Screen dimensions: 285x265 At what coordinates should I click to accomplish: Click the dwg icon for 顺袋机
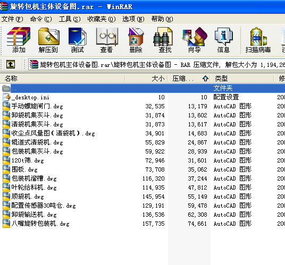point(6,196)
